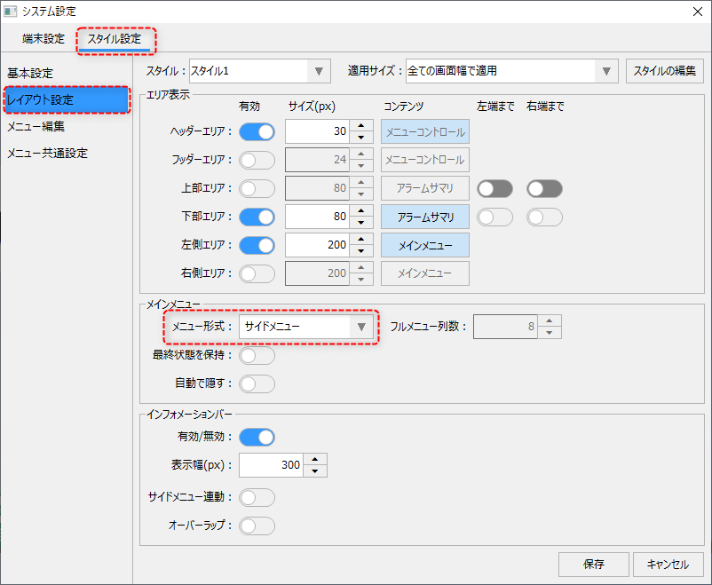This screenshot has height=585, width=712.
Task: Increase header area size with up arrow
Action: (361, 126)
